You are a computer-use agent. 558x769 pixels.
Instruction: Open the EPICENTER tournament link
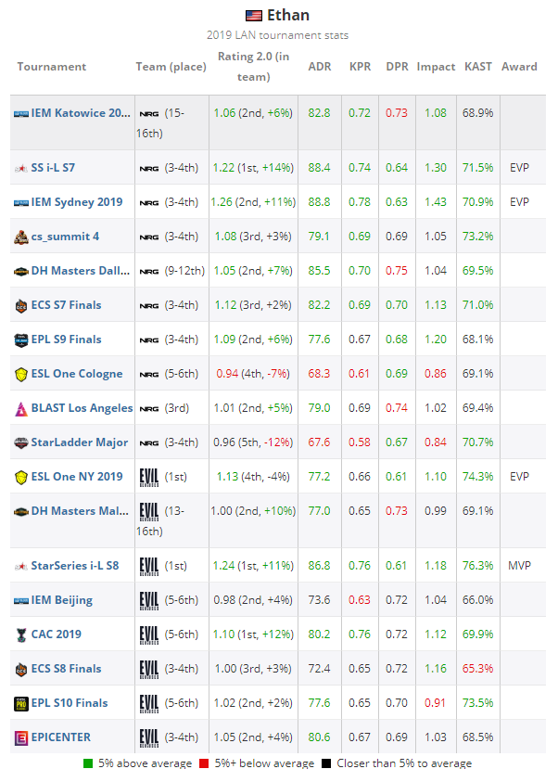click(x=61, y=737)
